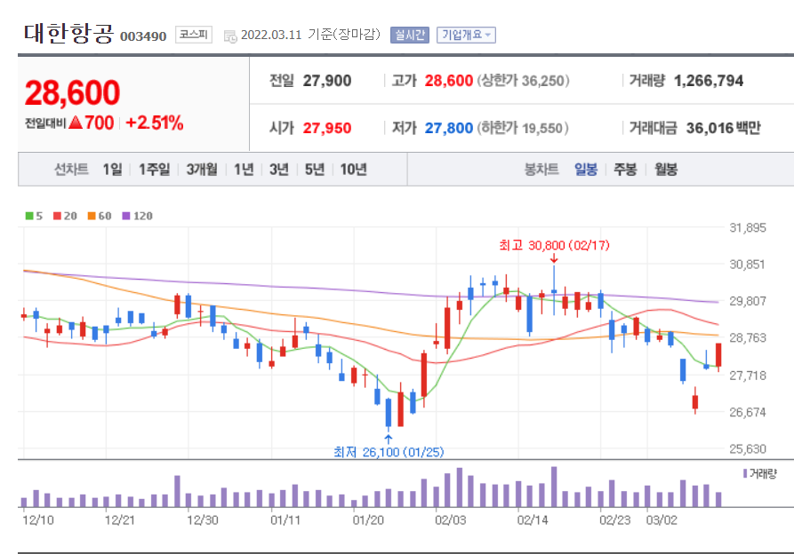Click the red up-triangle next to 700
Screen dimensions: 794x554
[76, 123]
